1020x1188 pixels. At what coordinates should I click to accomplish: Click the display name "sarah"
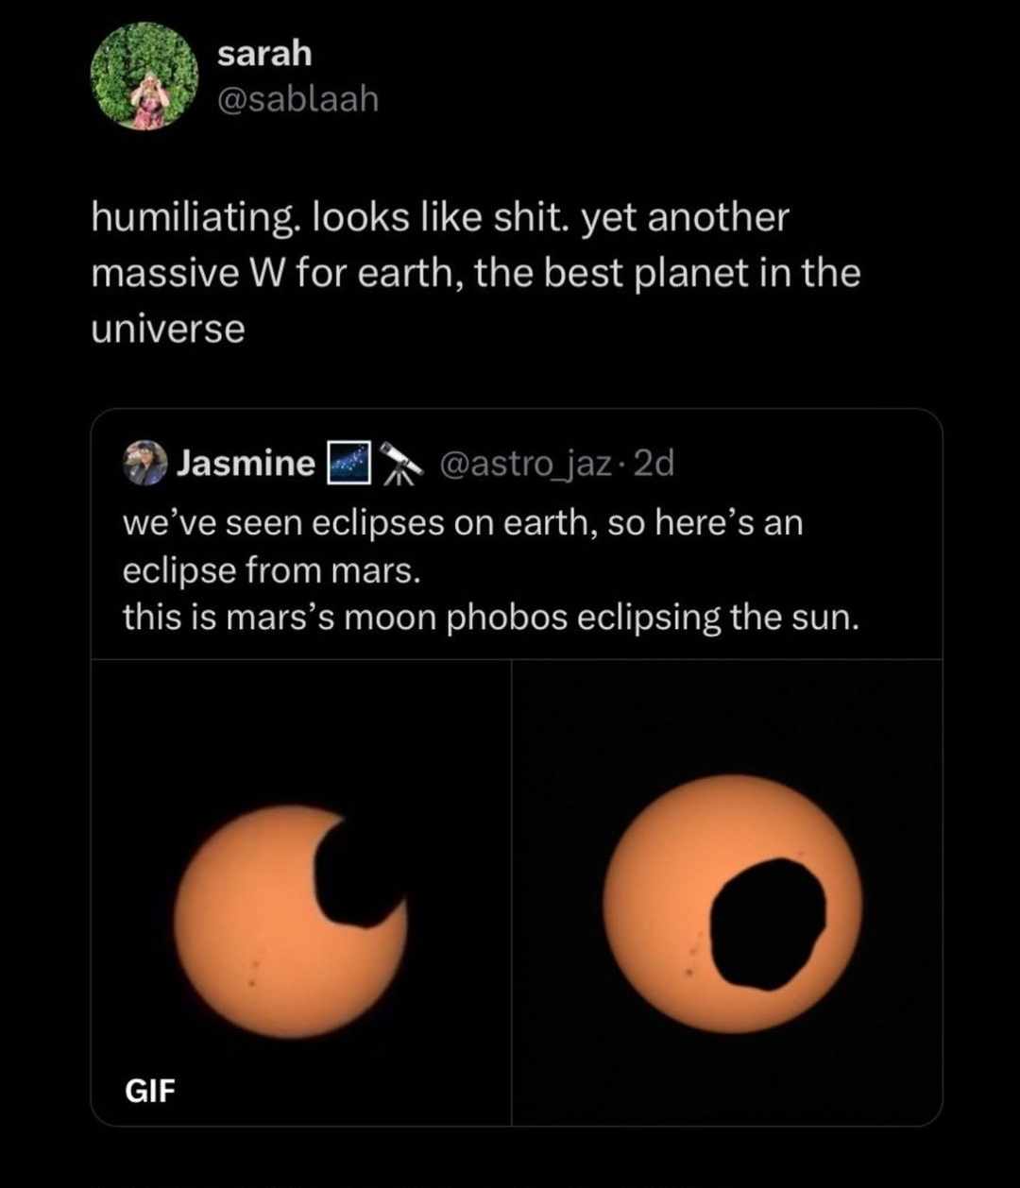[x=264, y=54]
